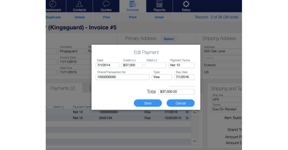This screenshot has width=288, height=150.
Task: Click the Email button
Action: coord(159,17)
